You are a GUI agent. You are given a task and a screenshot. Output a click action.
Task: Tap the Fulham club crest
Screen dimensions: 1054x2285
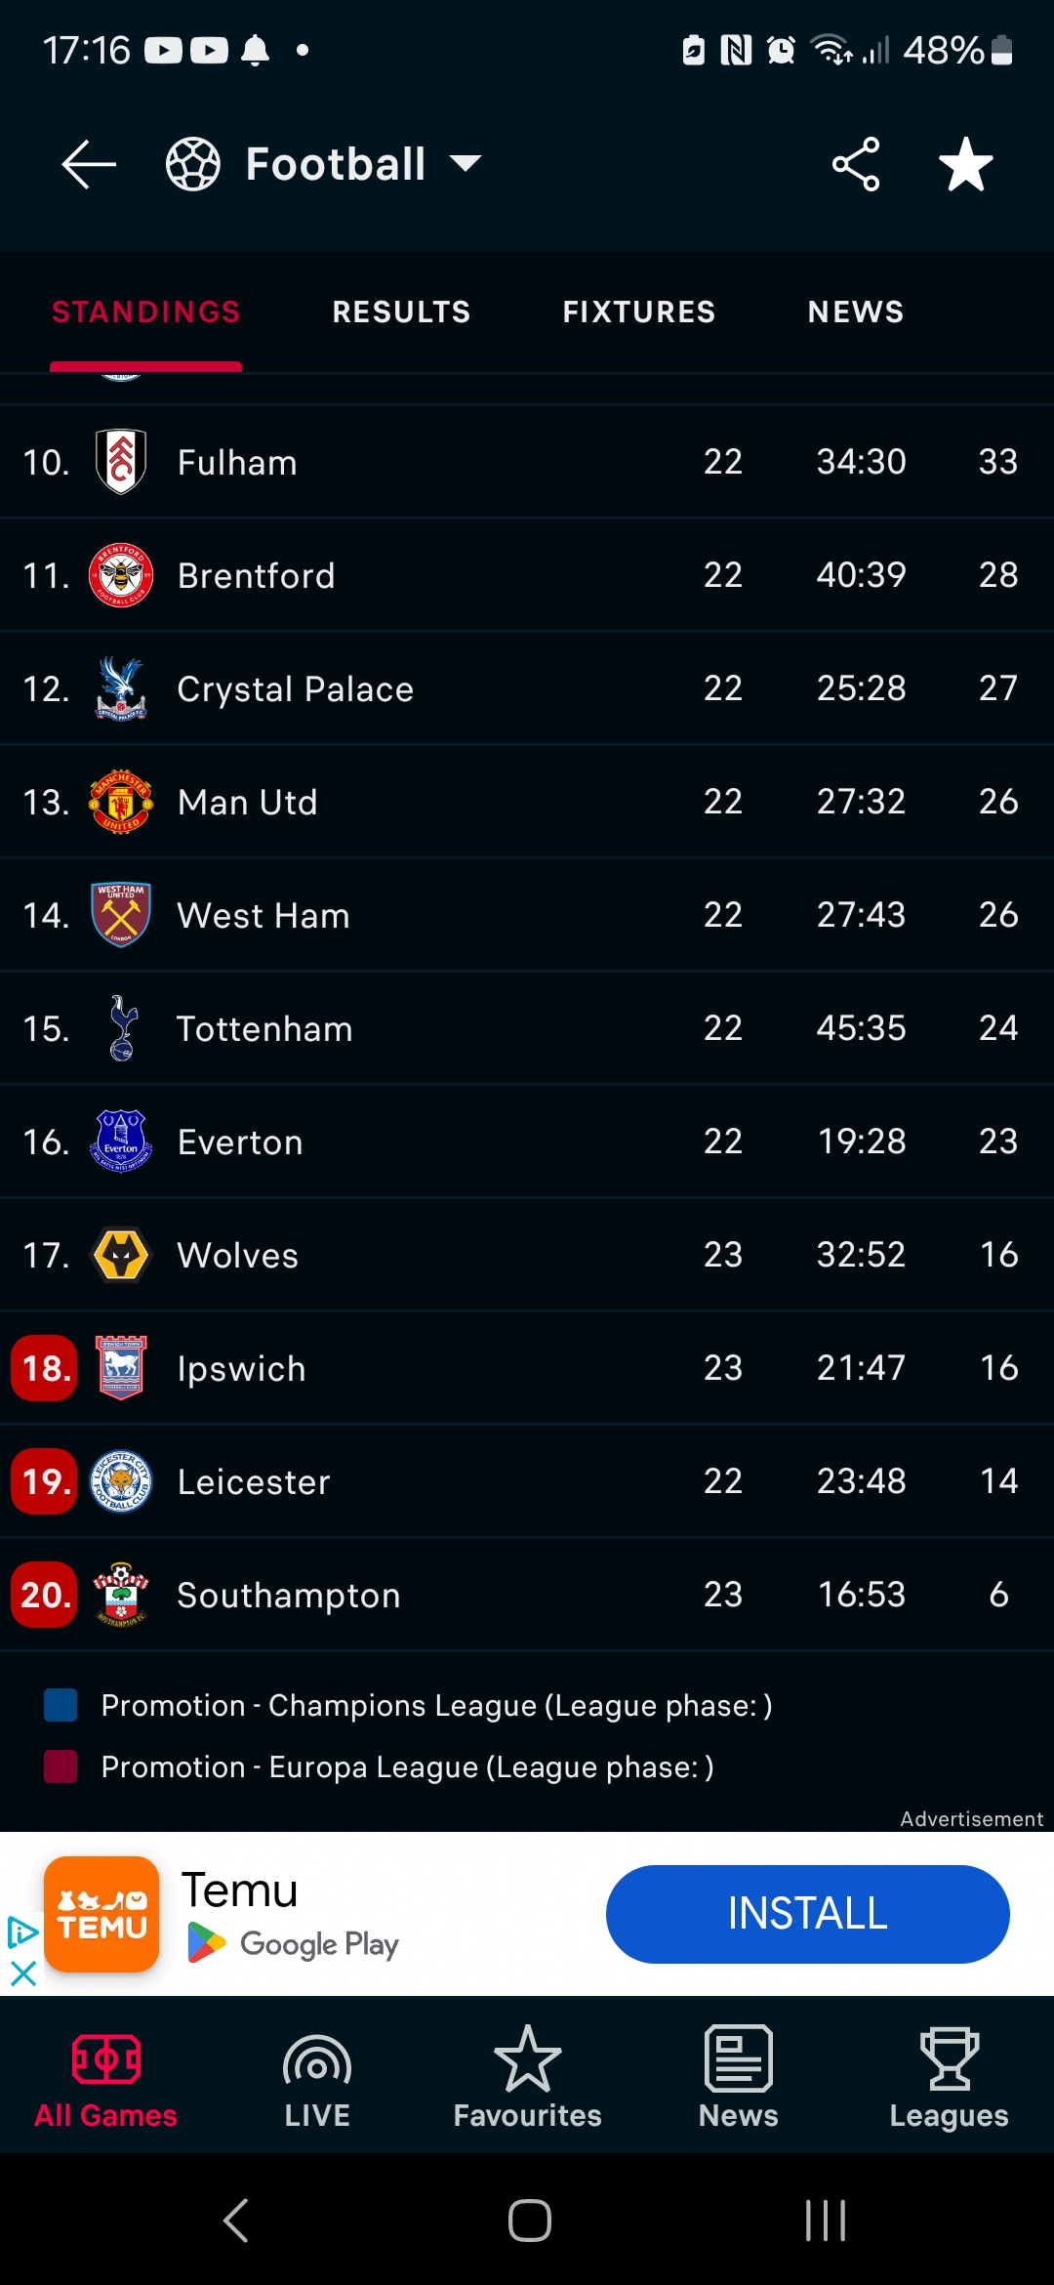pyautogui.click(x=121, y=462)
